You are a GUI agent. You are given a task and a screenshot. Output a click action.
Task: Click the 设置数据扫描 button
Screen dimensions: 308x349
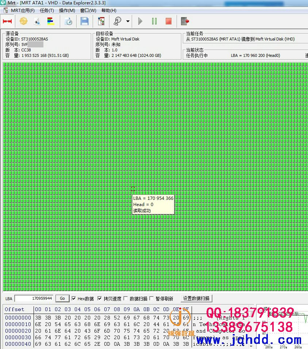[196, 298]
